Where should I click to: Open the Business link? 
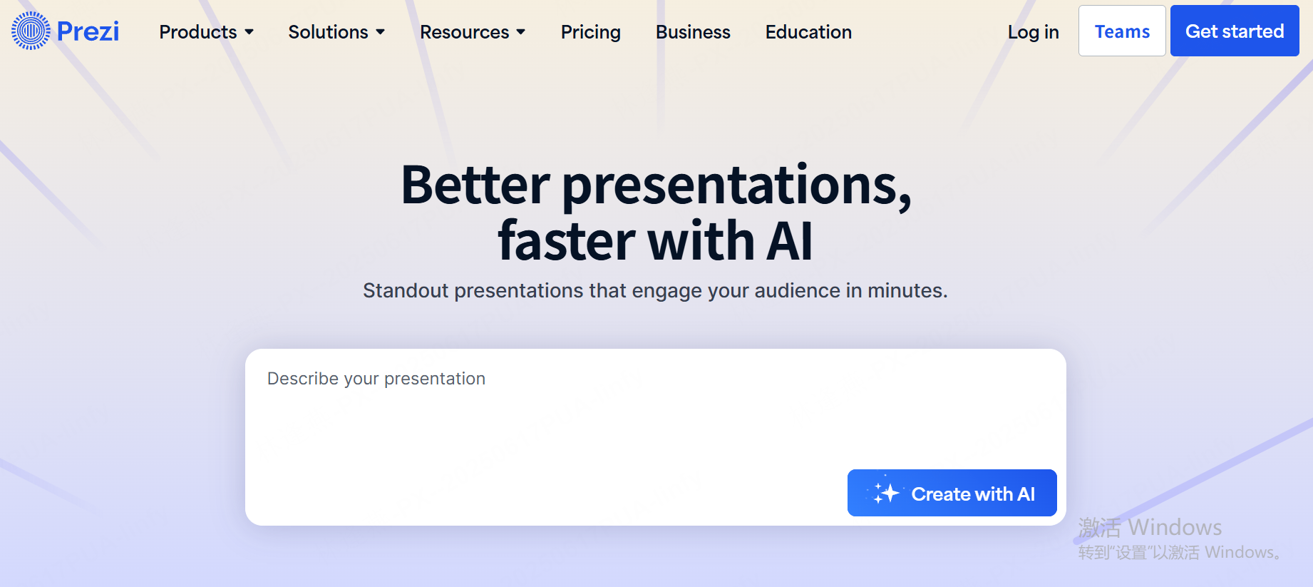point(693,32)
